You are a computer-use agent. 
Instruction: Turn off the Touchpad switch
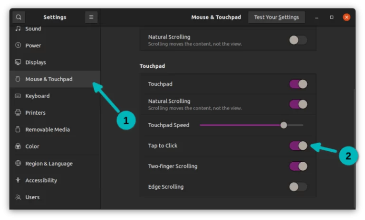point(298,84)
